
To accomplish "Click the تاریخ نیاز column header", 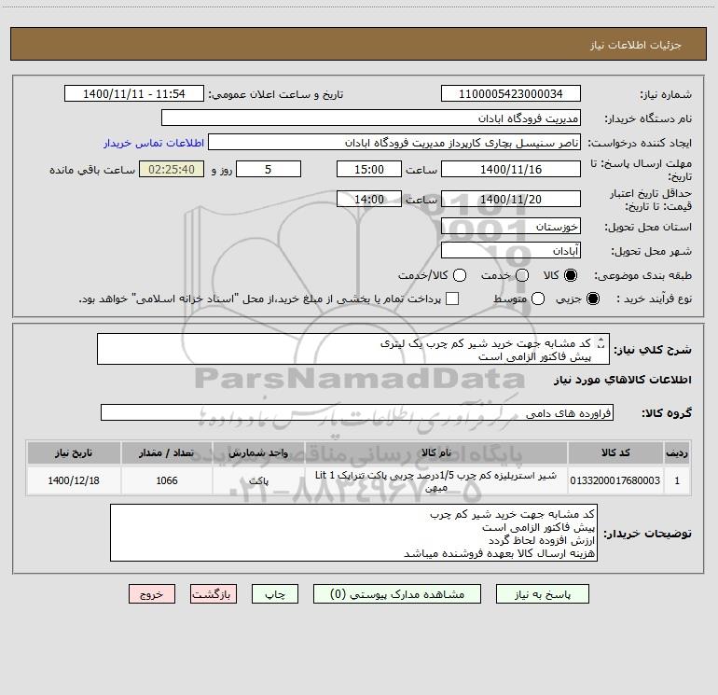I will pyautogui.click(x=74, y=452).
